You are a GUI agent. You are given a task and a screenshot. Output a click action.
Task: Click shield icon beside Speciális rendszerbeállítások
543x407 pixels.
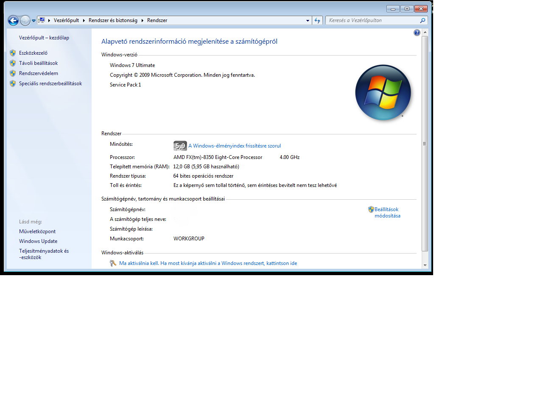tap(13, 84)
